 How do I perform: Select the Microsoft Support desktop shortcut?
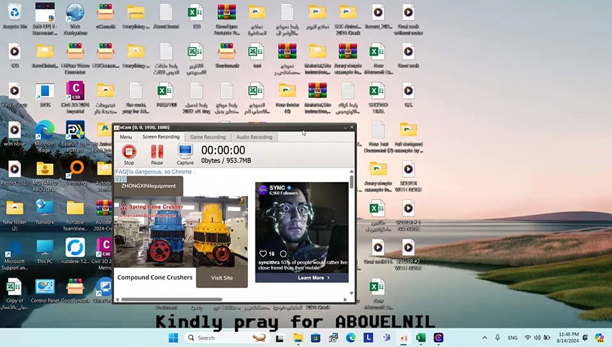pyautogui.click(x=14, y=254)
